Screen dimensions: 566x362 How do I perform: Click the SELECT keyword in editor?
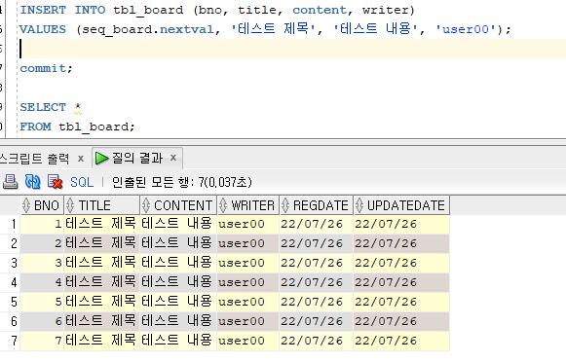(43, 107)
